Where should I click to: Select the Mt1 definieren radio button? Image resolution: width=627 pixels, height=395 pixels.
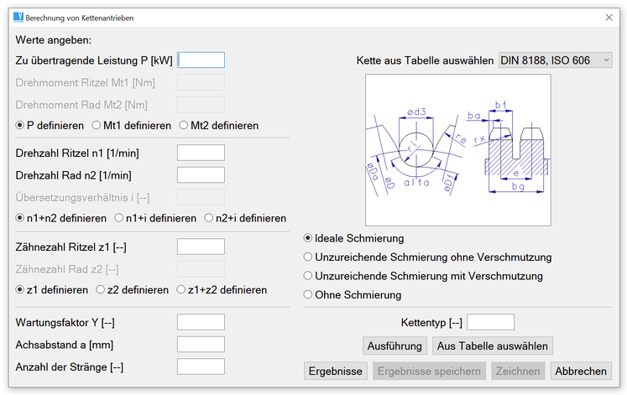point(97,125)
